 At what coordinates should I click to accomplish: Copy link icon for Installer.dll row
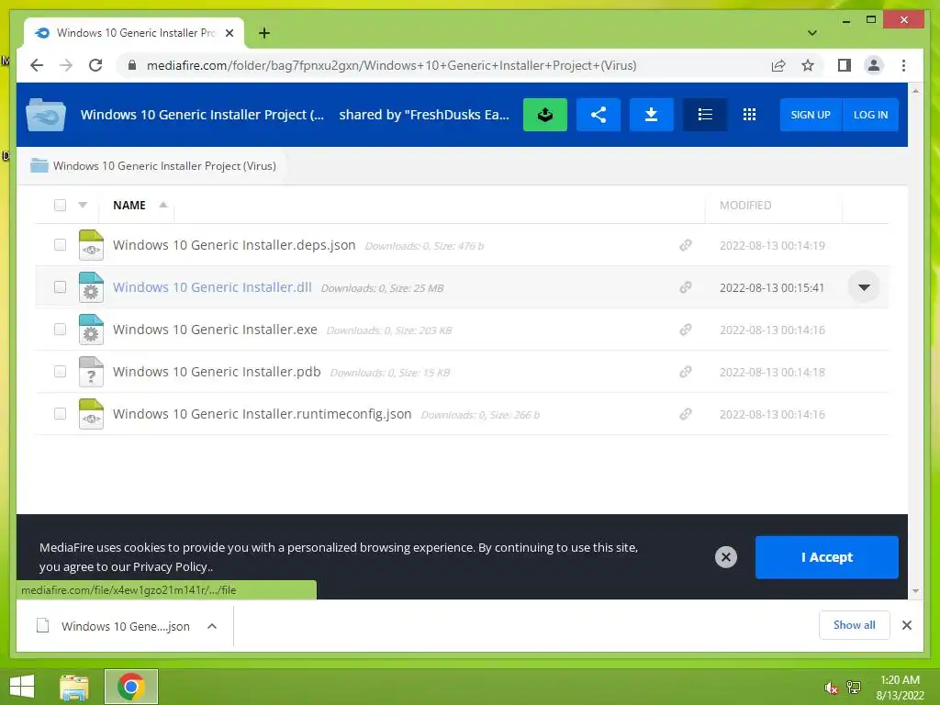coord(685,287)
